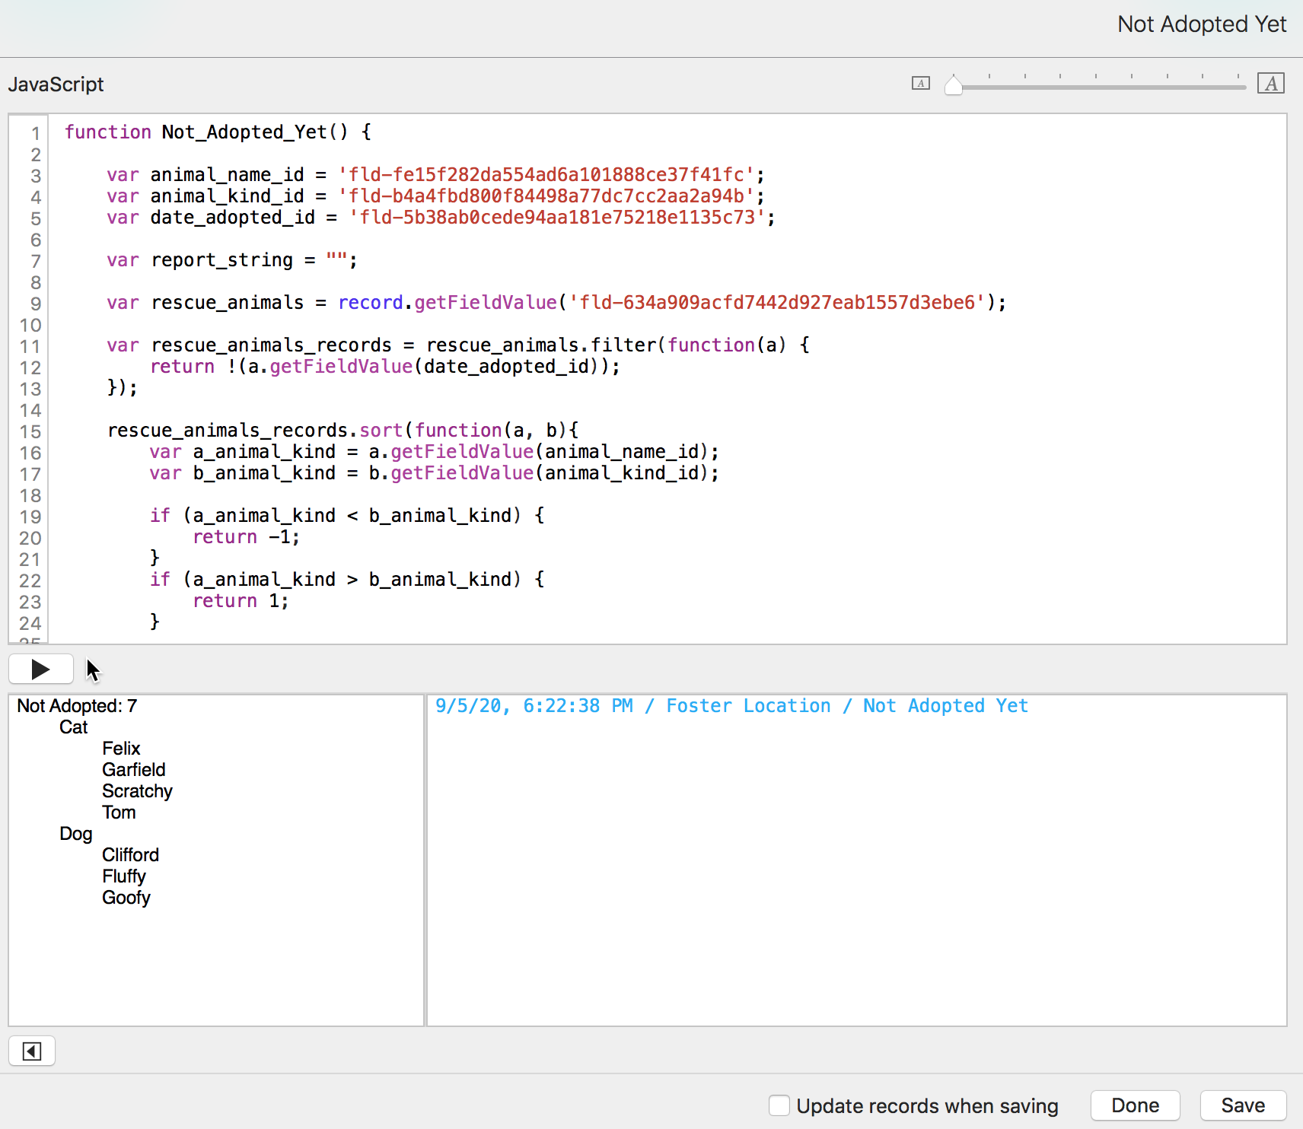Enable Update records when saving checkbox
The height and width of the screenshot is (1129, 1303).
pyautogui.click(x=779, y=1105)
